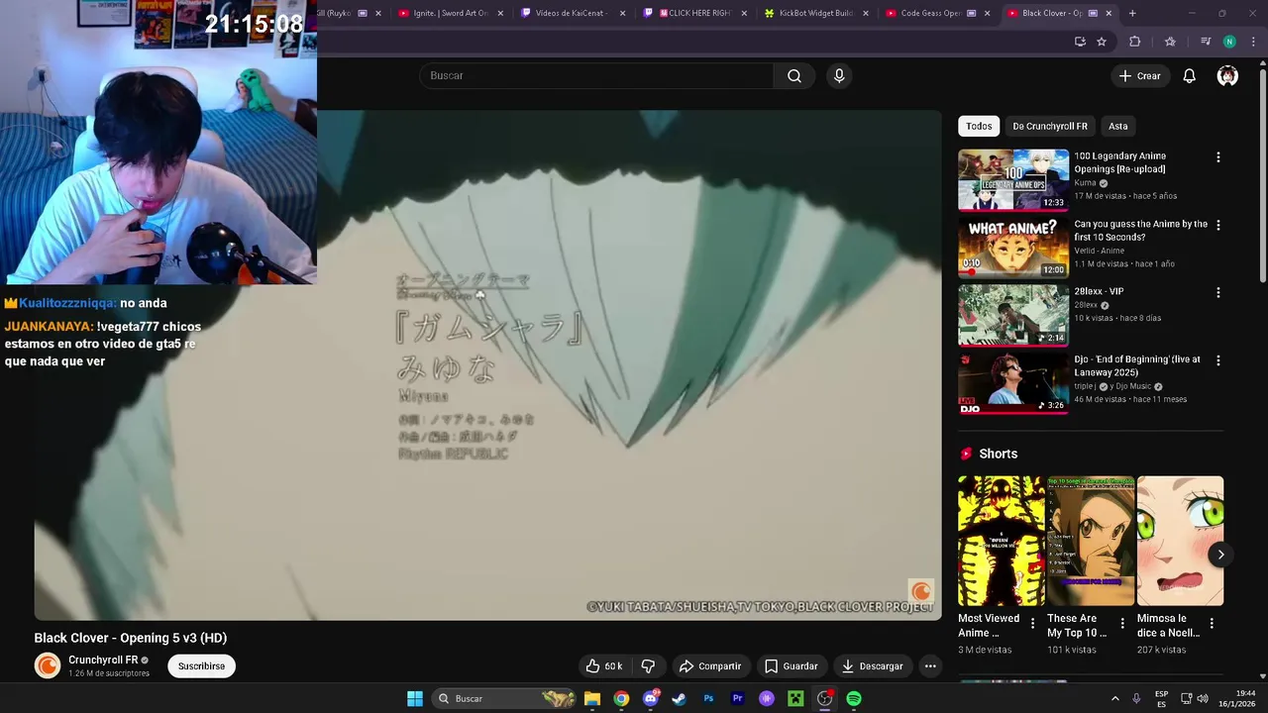Bookmark this page with star icon
Image resolution: width=1268 pixels, height=713 pixels.
(x=1102, y=42)
